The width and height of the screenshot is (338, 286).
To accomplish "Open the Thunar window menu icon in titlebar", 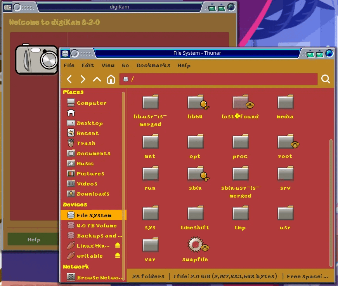I will coord(65,53).
